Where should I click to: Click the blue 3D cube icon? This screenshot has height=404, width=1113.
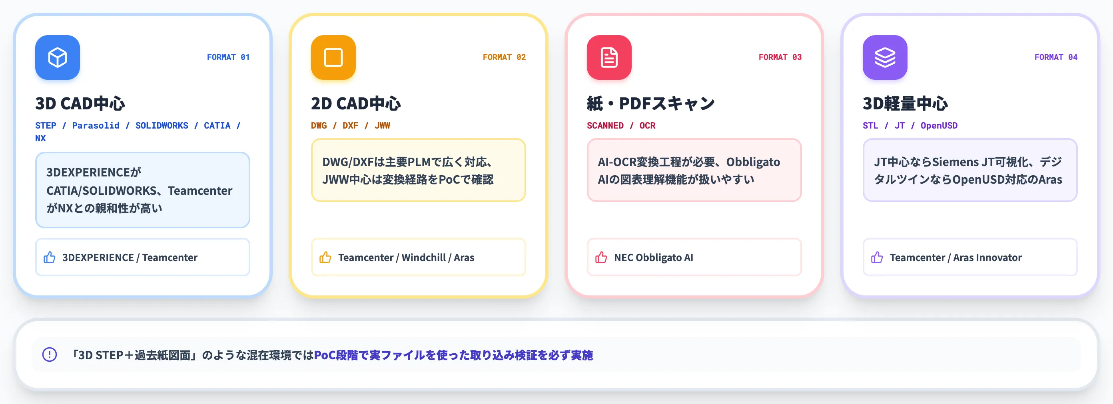[58, 57]
